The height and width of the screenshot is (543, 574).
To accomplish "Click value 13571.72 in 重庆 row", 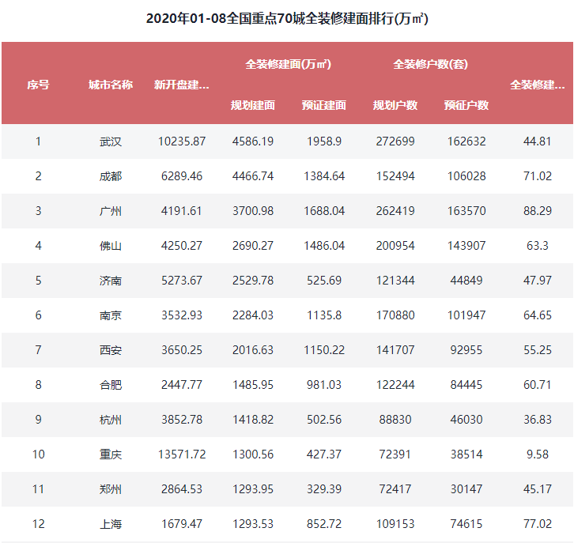I will click(x=182, y=454).
